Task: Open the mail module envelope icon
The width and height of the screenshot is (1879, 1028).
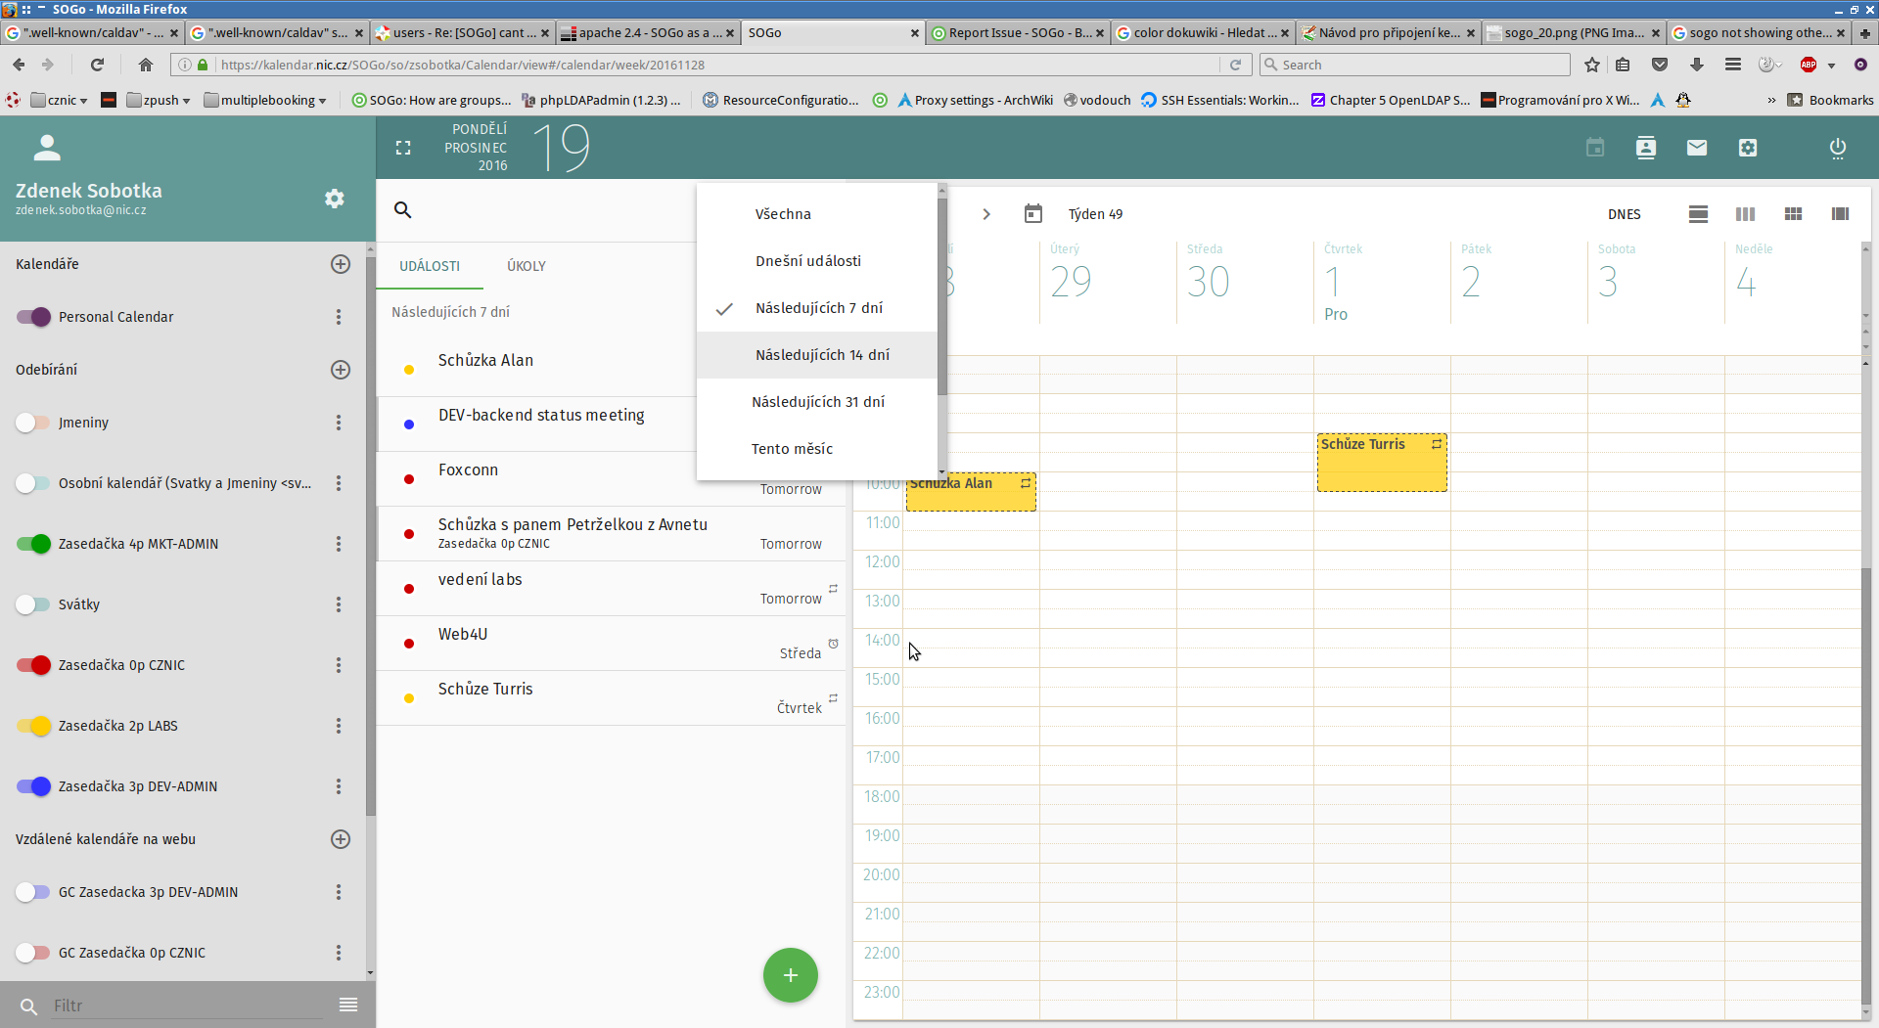Action: pos(1696,148)
